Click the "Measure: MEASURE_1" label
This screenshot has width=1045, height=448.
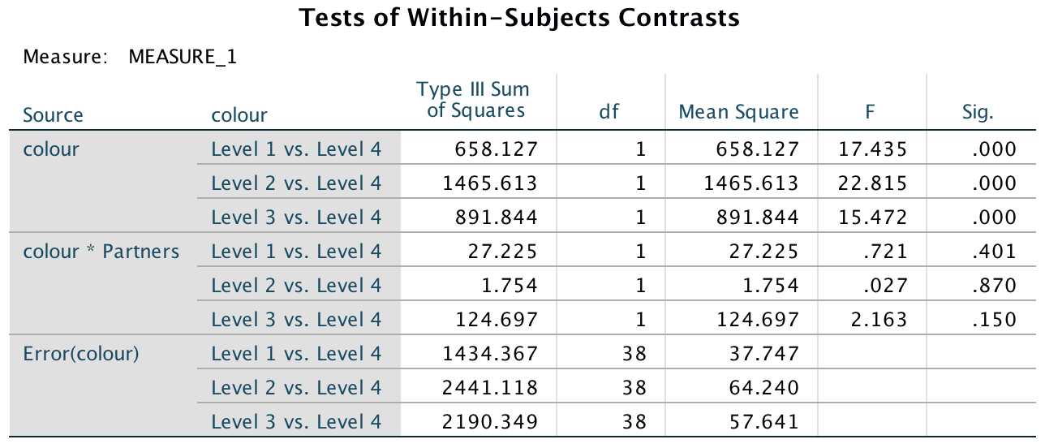[x=130, y=58]
